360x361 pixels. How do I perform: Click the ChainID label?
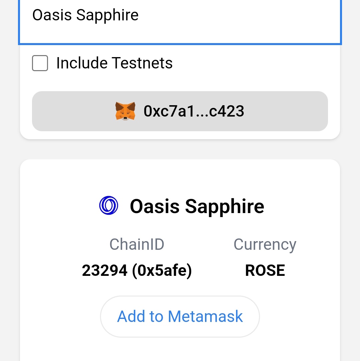coord(137,244)
